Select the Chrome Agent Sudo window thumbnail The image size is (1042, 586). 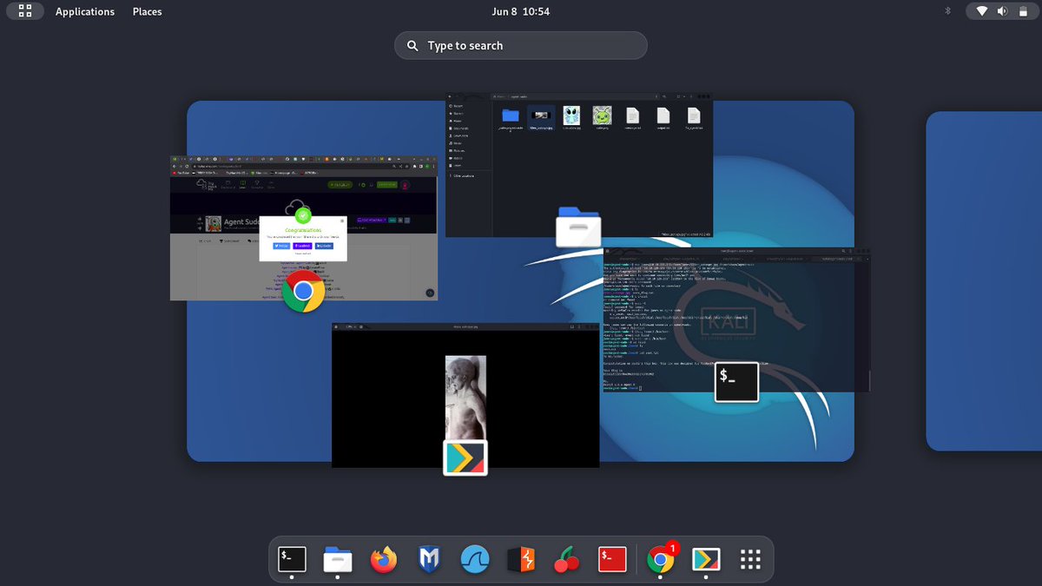[303, 228]
